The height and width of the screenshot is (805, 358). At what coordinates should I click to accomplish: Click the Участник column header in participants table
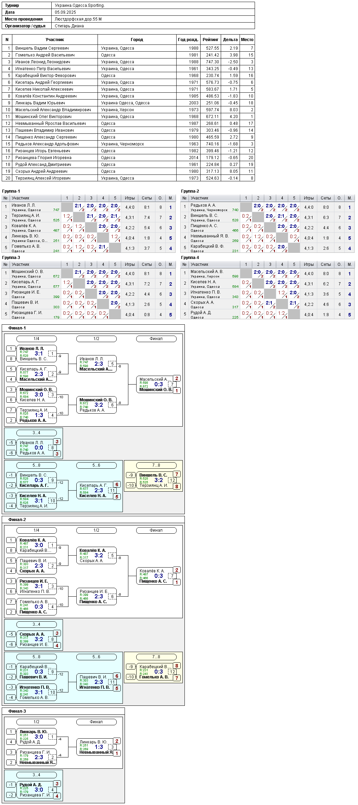(x=55, y=39)
